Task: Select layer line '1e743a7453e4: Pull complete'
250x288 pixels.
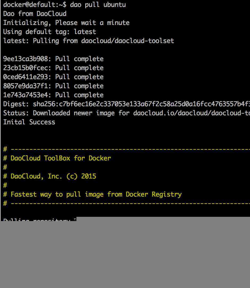Action: pyautogui.click(x=53, y=95)
